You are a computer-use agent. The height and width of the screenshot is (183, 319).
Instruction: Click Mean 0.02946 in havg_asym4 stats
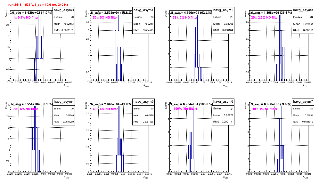(x=64, y=115)
